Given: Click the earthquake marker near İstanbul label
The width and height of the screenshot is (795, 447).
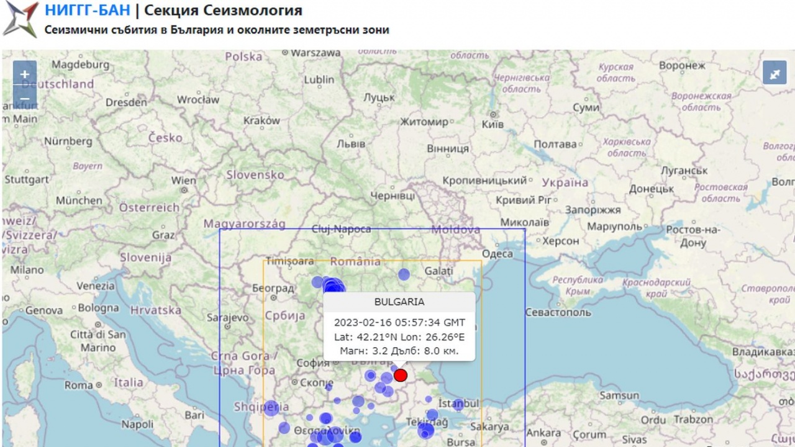Looking at the screenshot, I should point(458,404).
